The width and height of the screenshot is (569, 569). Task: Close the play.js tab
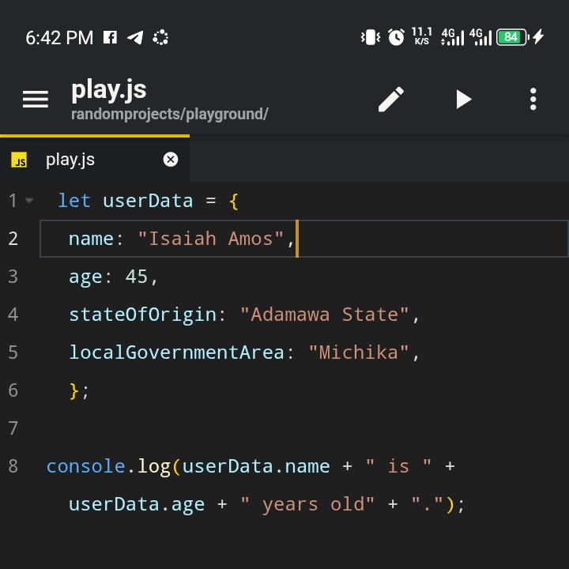coord(170,160)
